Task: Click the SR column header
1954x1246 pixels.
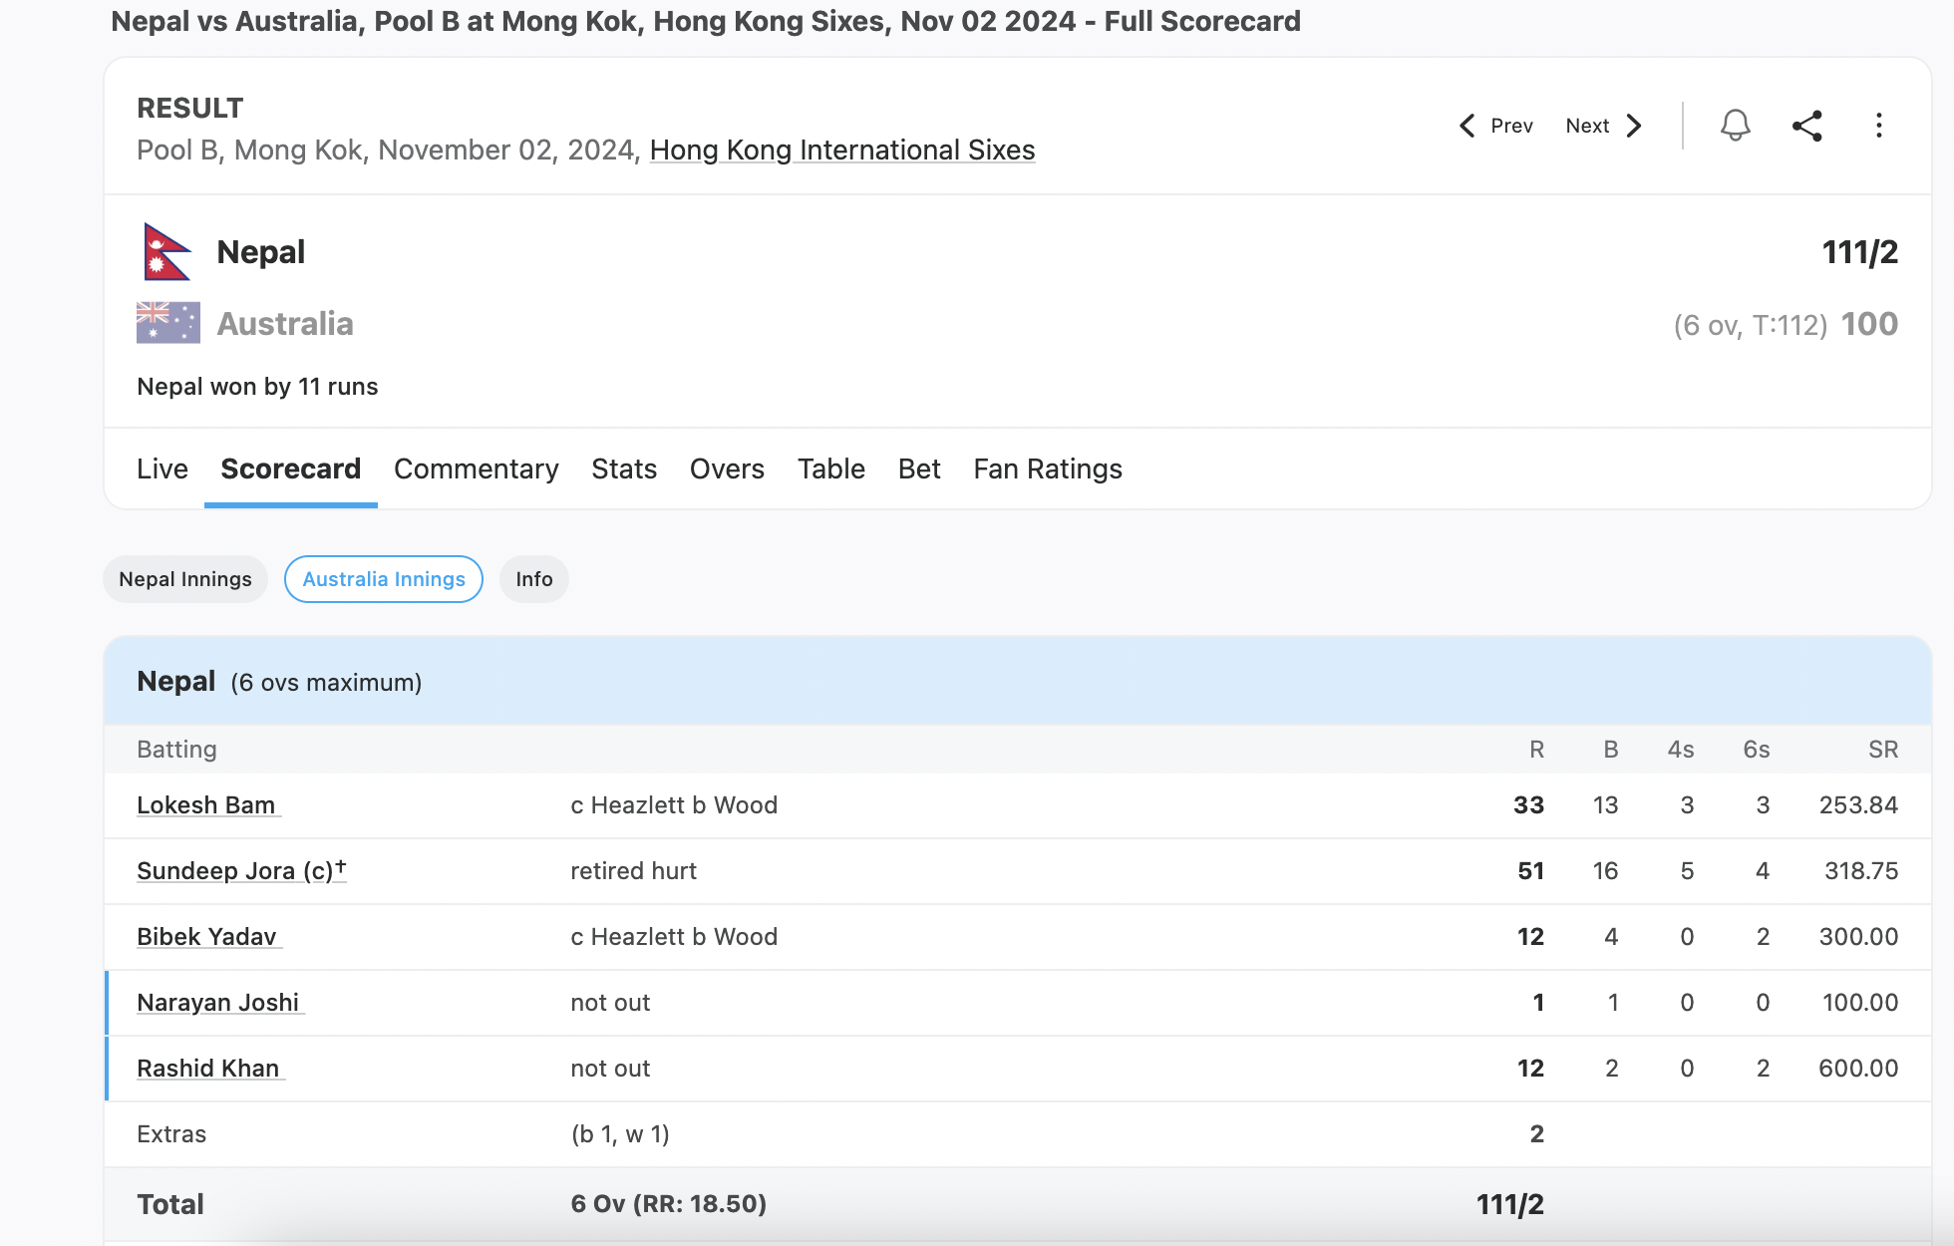Action: tap(1883, 750)
